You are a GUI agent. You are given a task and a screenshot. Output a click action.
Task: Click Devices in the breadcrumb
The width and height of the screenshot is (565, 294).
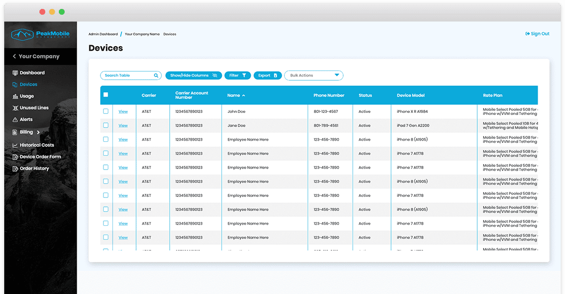[x=170, y=34]
